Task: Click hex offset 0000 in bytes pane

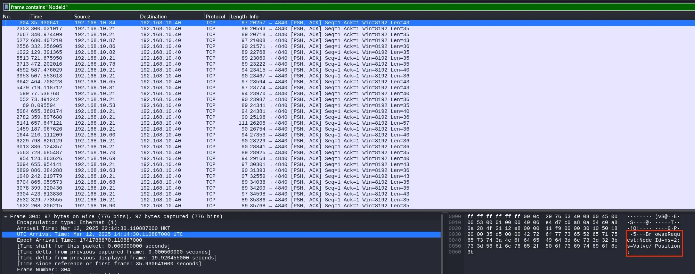Action: click(x=455, y=216)
